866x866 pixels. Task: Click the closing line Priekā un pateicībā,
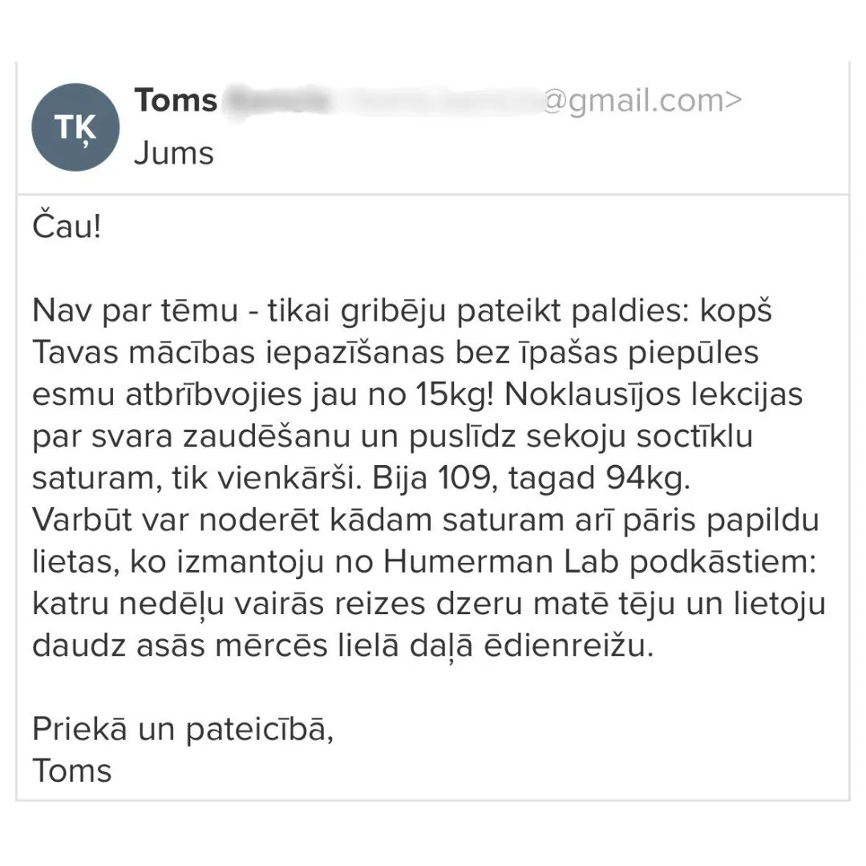[183, 730]
